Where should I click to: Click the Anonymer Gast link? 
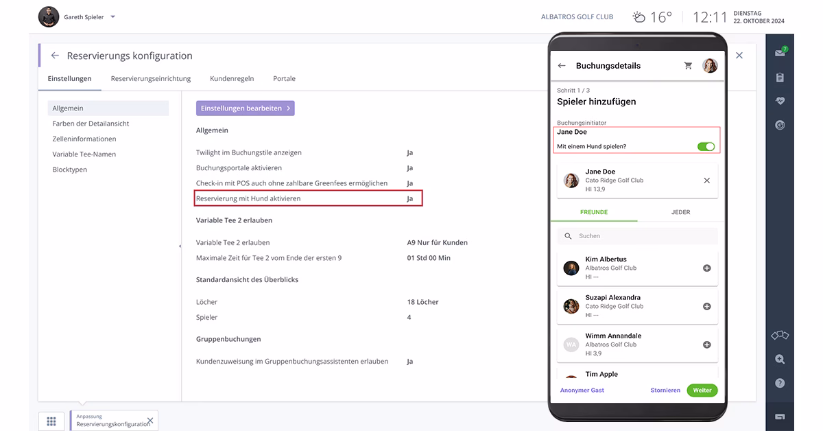point(582,391)
